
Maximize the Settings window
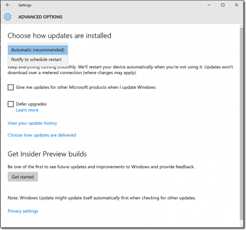pyautogui.click(x=223, y=5)
